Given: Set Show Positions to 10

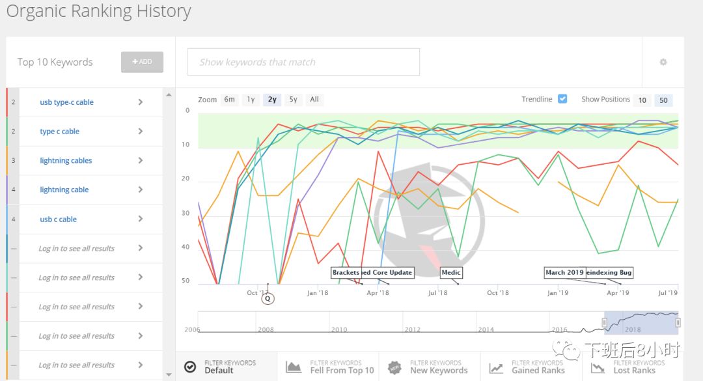Looking at the screenshot, I should (642, 100).
